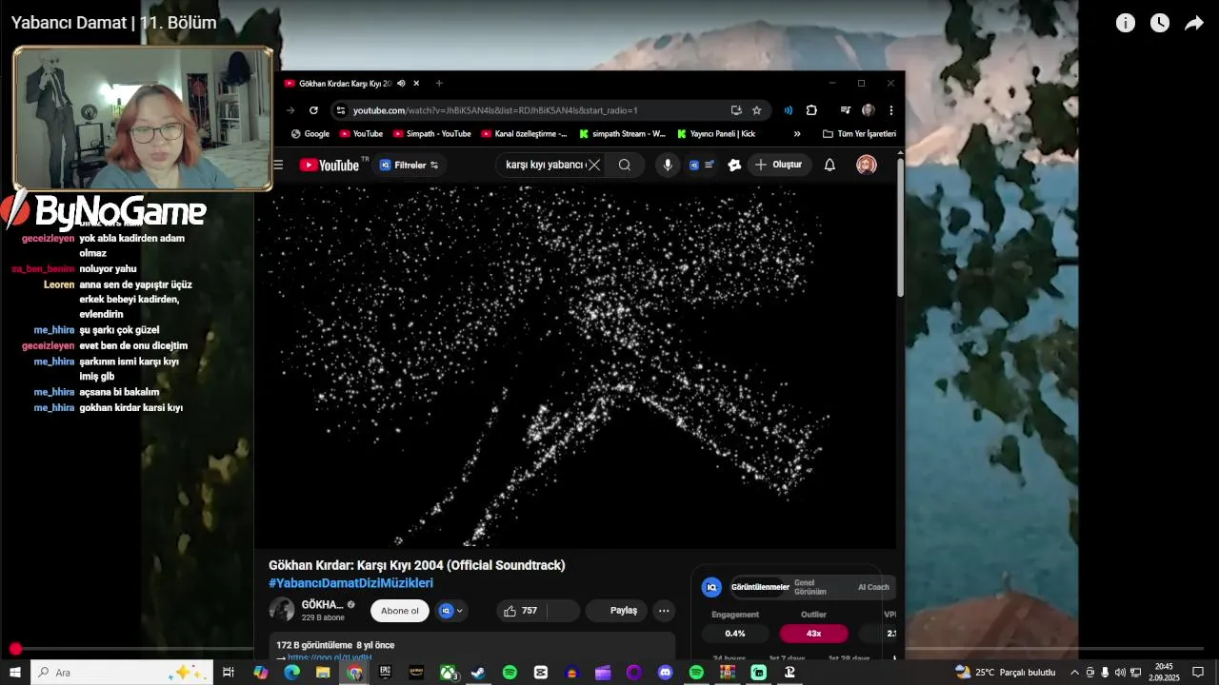
Task: Select the Gökhan Kırdar browser tab
Action: [x=344, y=84]
